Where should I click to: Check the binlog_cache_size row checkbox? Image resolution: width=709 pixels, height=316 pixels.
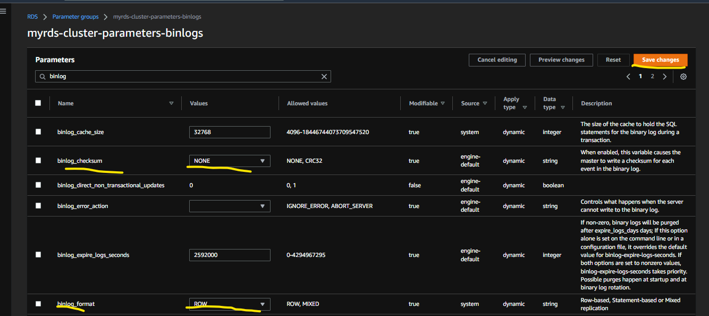click(38, 132)
